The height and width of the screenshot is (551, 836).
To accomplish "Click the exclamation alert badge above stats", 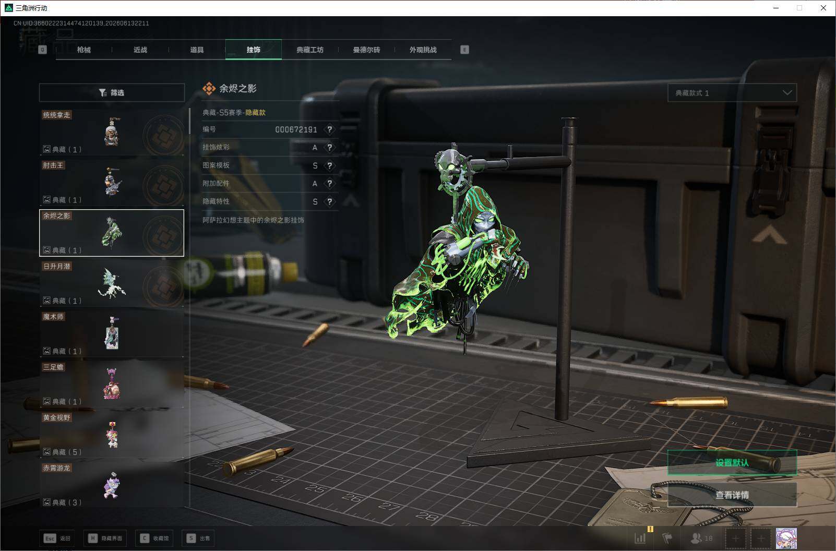I will pos(650,529).
